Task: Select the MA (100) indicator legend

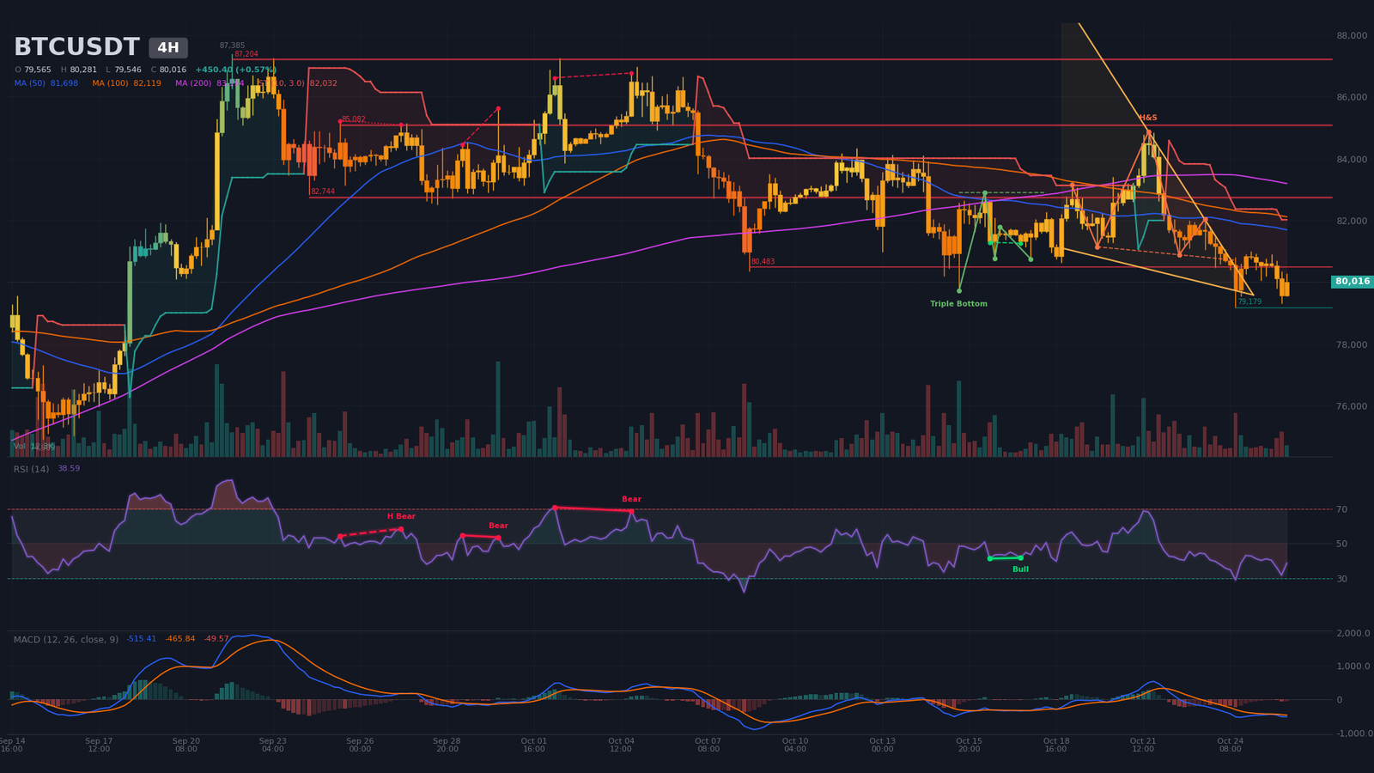Action: tap(127, 83)
